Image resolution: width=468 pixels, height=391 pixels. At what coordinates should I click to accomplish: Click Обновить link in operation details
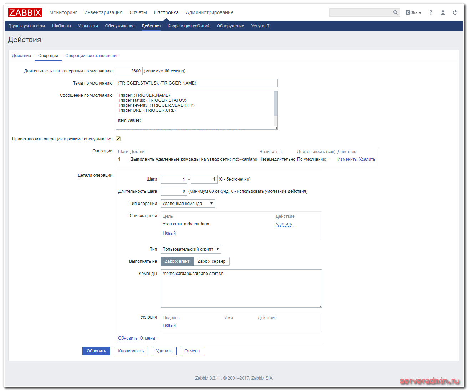[128, 338]
